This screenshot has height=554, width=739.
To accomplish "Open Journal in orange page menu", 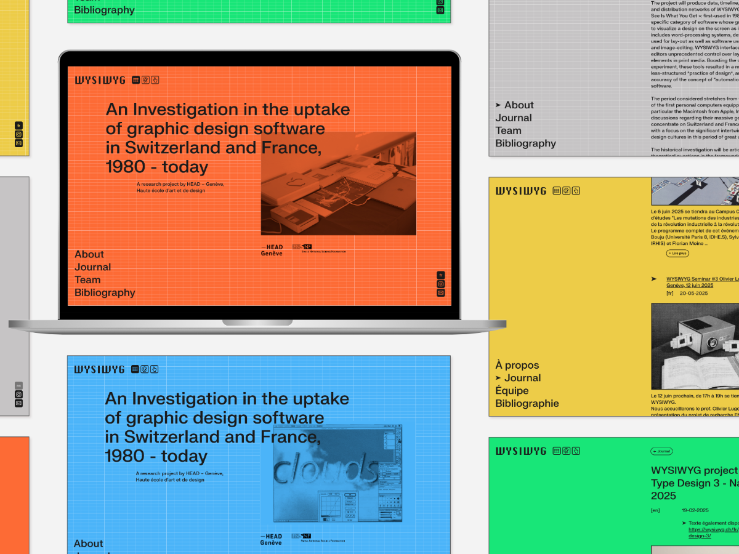I will (x=92, y=267).
